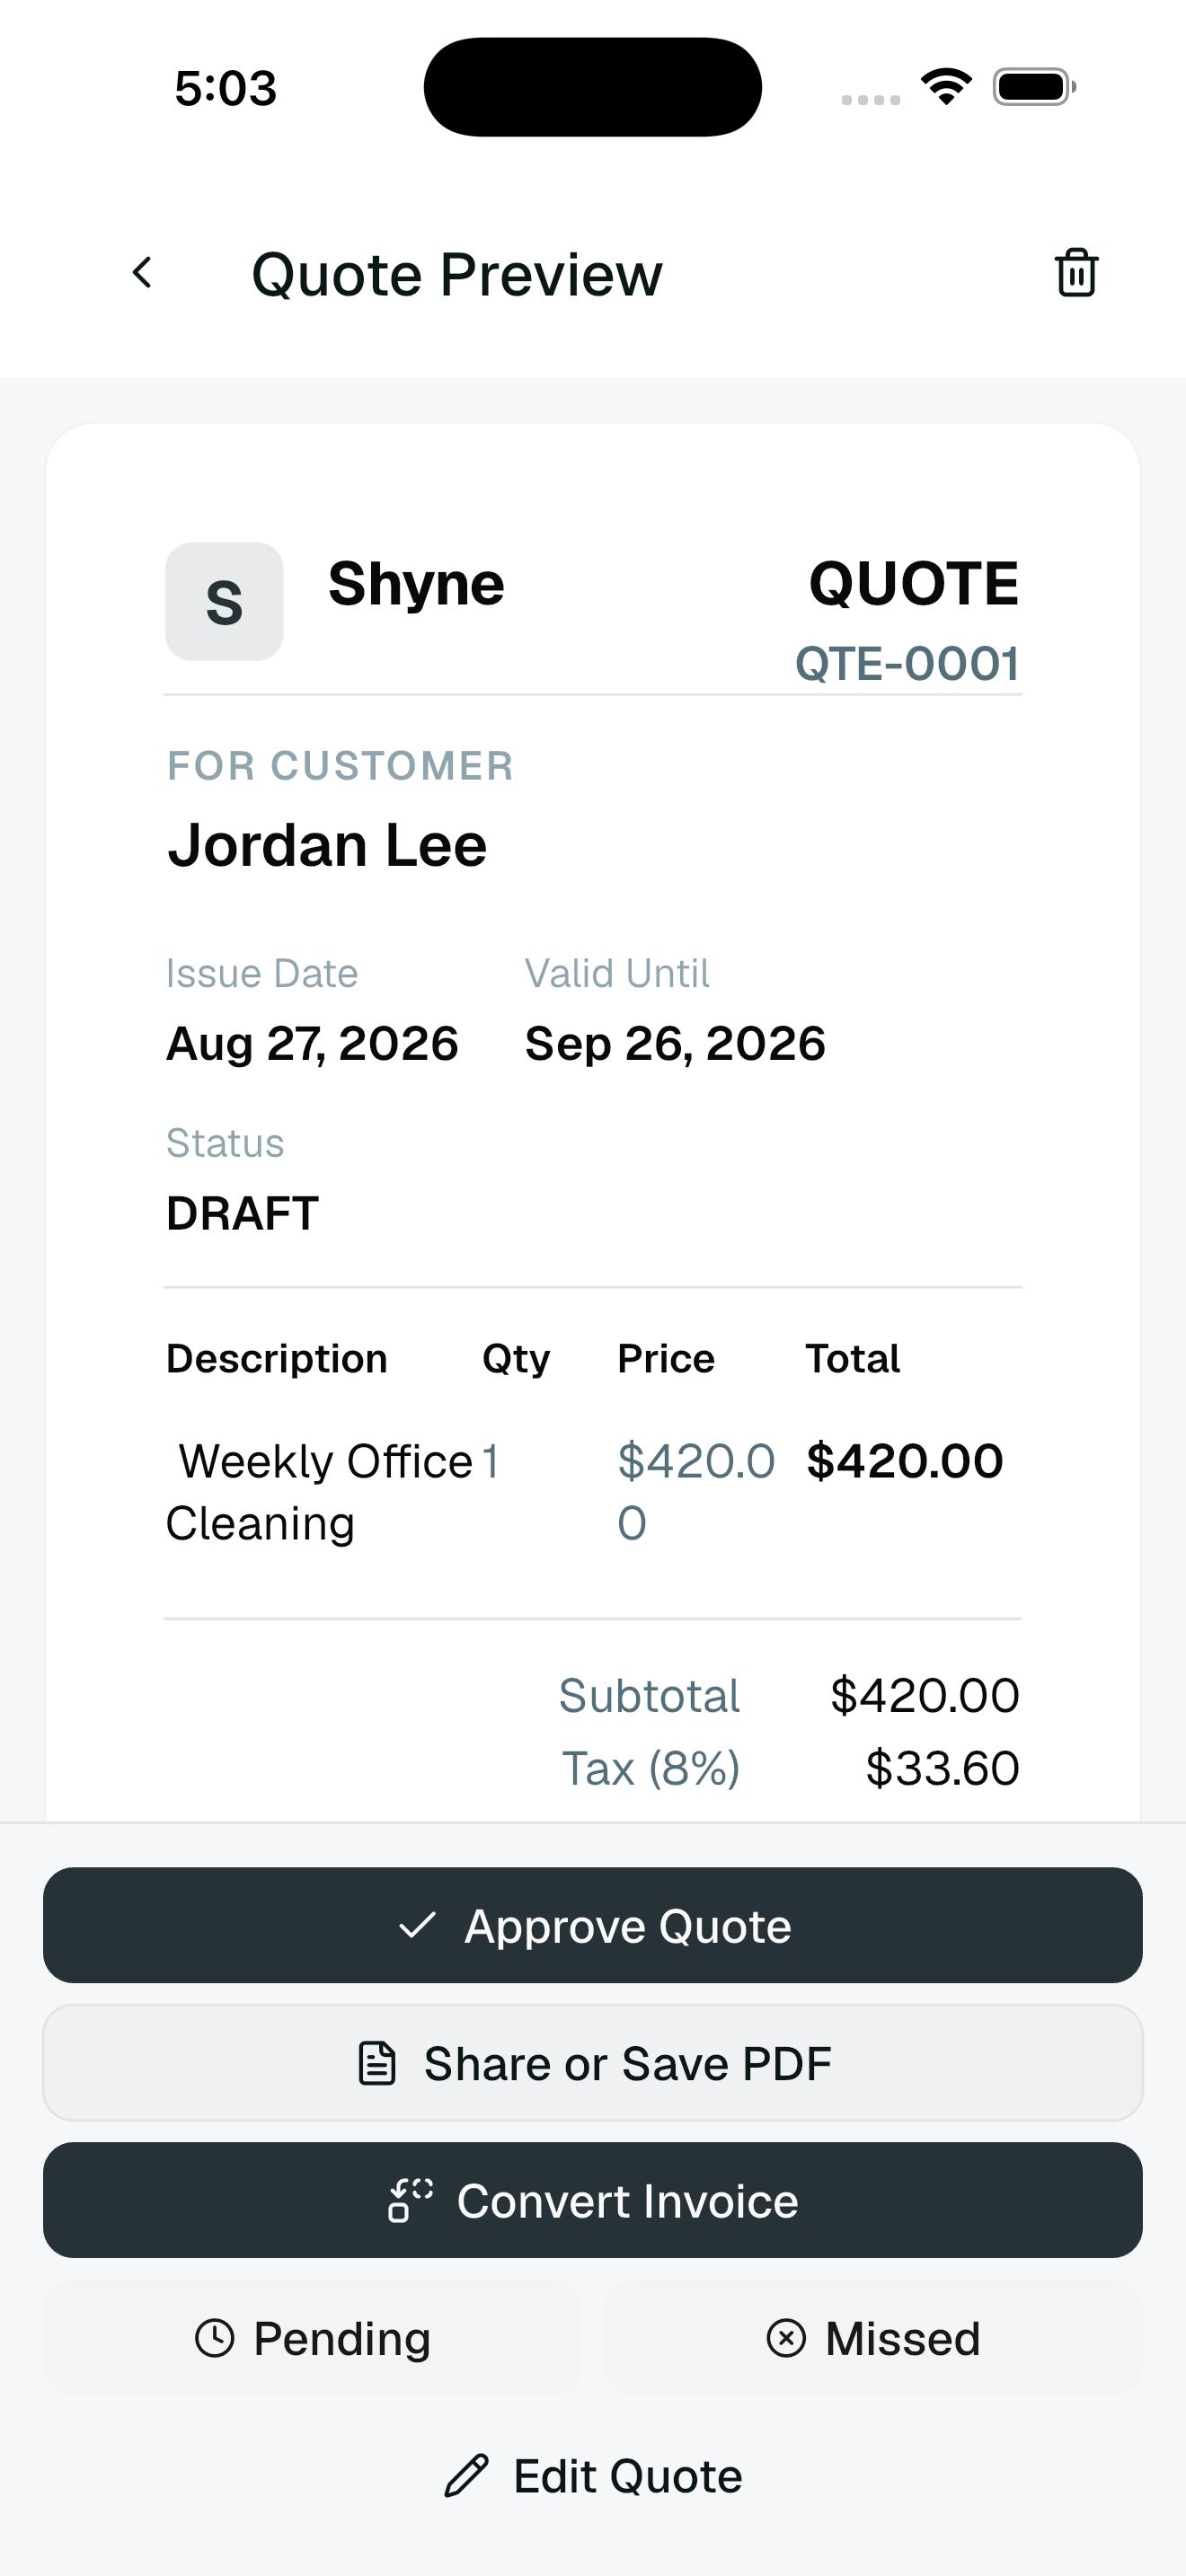Tap the clock icon beside Pending
The image size is (1186, 2576).
(x=214, y=2338)
